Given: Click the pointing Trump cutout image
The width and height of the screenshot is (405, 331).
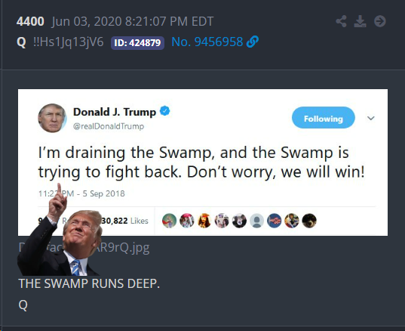Looking at the screenshot, I should pyautogui.click(x=60, y=230).
